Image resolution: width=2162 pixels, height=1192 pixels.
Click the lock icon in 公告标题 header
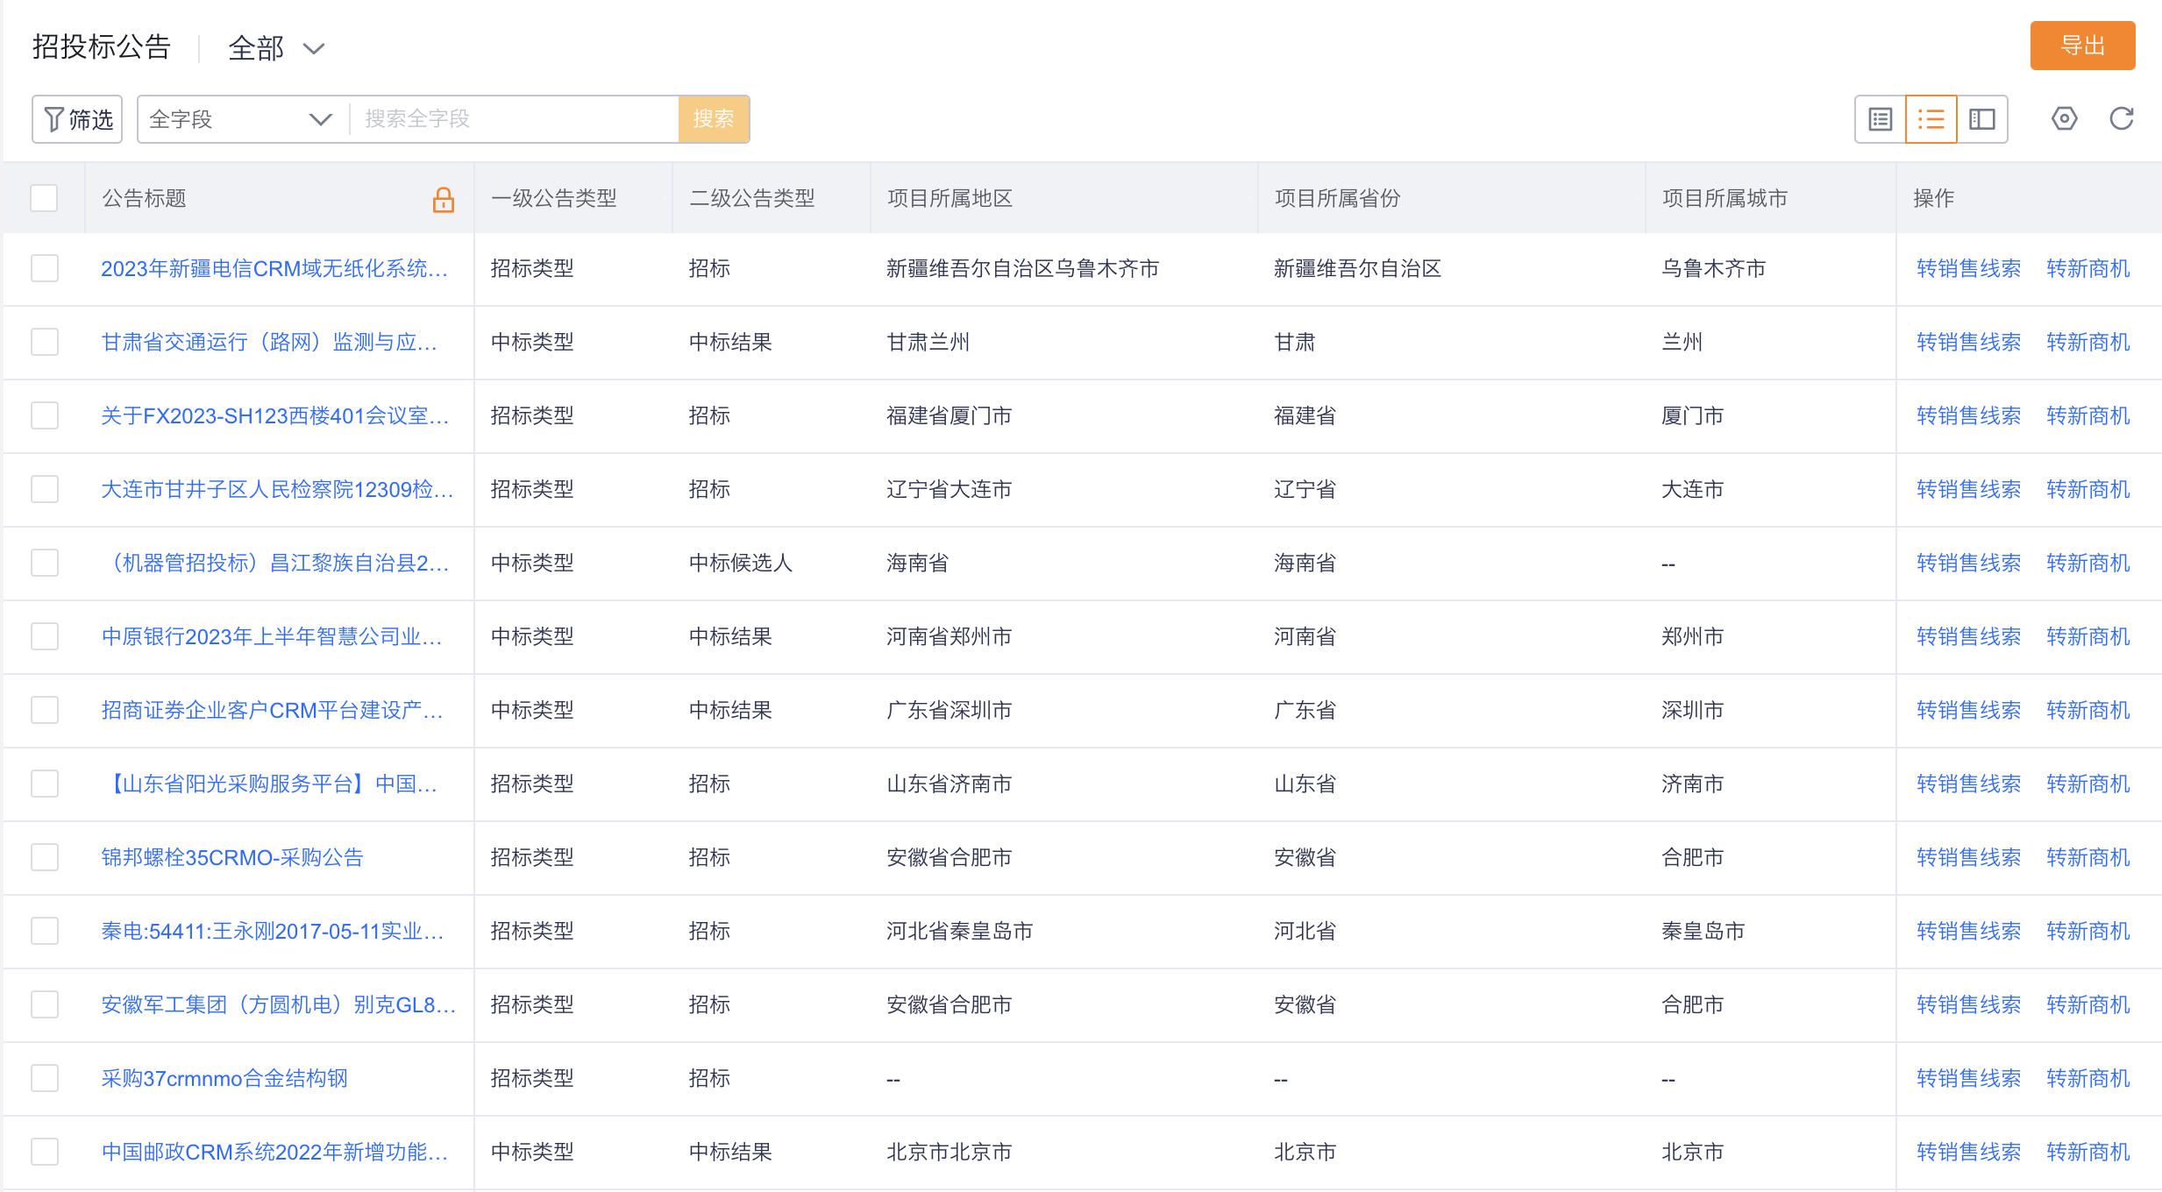coord(444,200)
